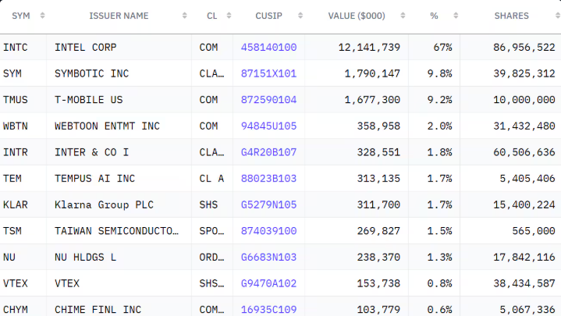Click issuer name WEBTOON ENTMT INC
The width and height of the screenshot is (561, 316).
click(x=108, y=126)
